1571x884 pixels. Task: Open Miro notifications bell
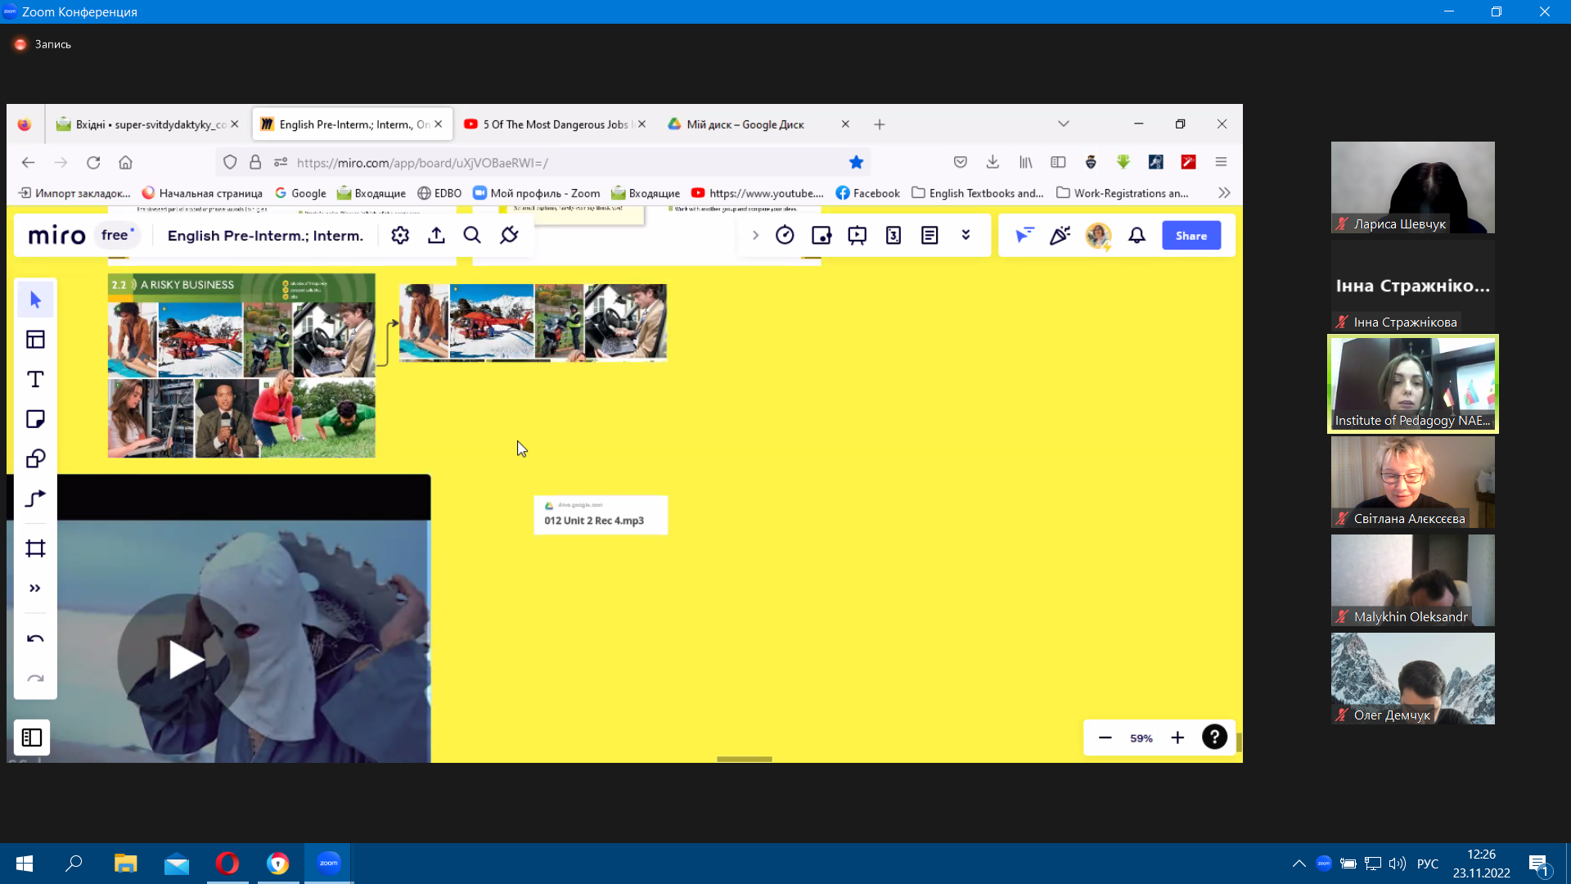coord(1137,236)
